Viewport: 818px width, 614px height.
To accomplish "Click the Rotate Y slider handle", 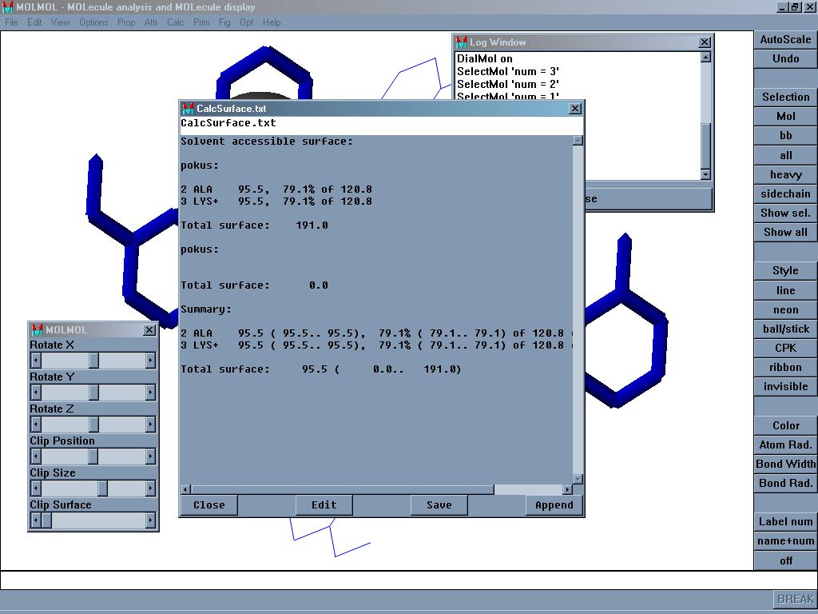I will [x=93, y=392].
